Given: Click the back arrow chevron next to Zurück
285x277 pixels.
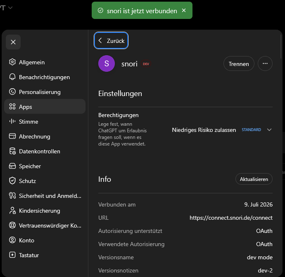Looking at the screenshot, I should [100, 40].
